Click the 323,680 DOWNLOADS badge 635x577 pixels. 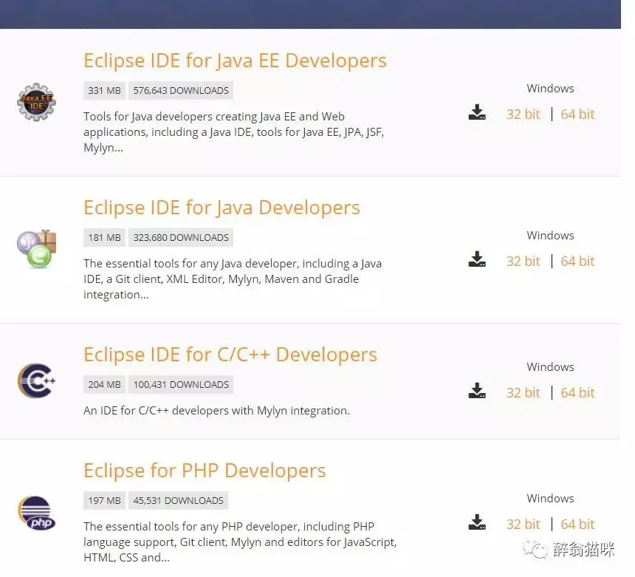181,237
